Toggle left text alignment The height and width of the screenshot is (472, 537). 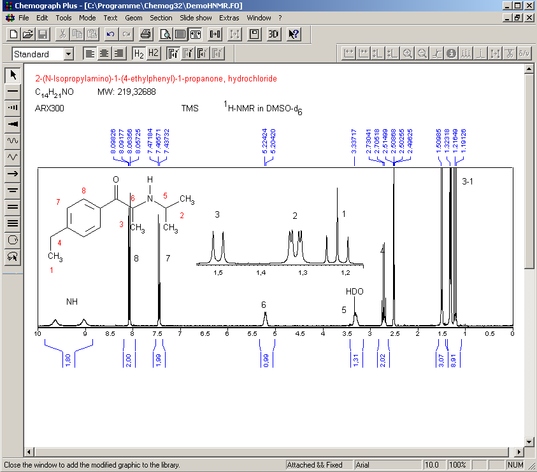tap(90, 53)
